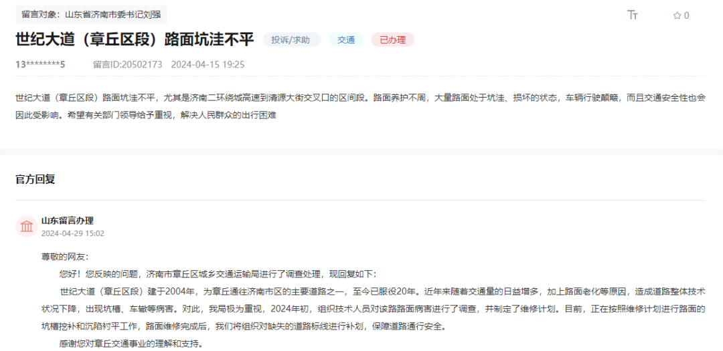The height and width of the screenshot is (351, 723).
Task: Click the closing line 感谢您对章丘交通事业
Action: (x=131, y=344)
